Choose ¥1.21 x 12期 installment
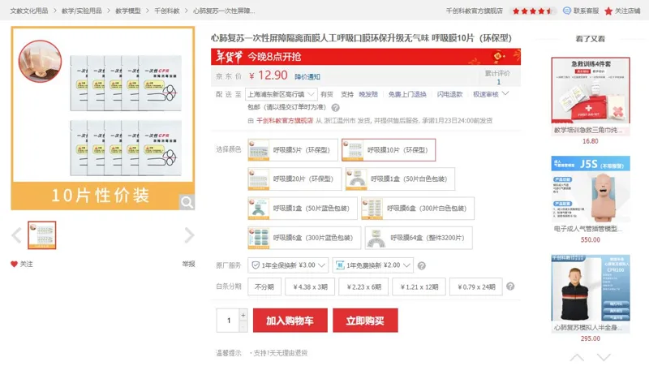Viewport: 649px width, 366px height. (x=419, y=286)
